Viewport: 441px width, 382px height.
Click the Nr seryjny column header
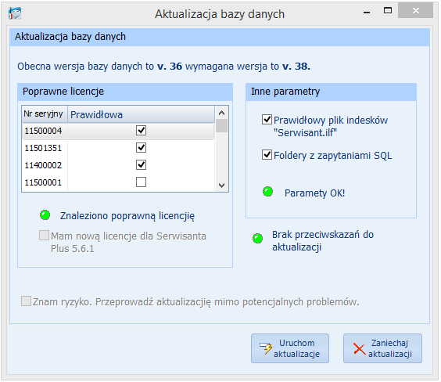point(45,114)
